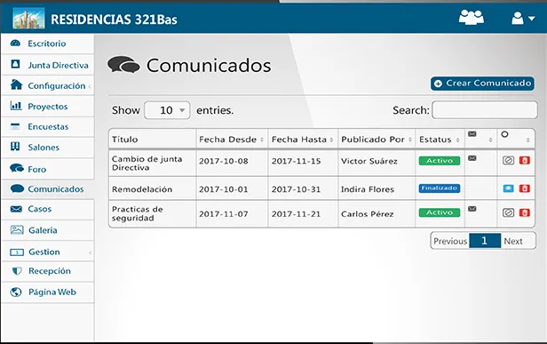Click the Casos envelope icon

pos(16,209)
